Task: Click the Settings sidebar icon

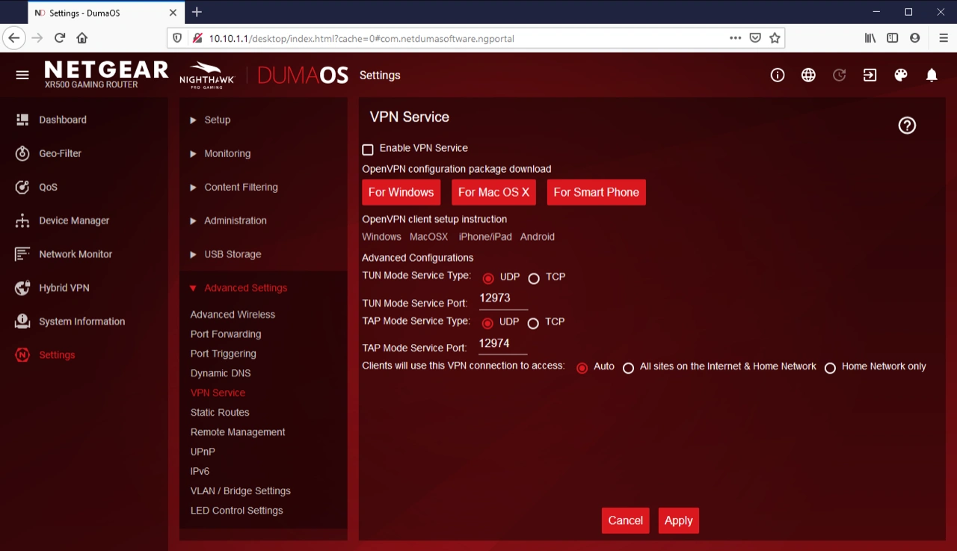Action: (22, 355)
